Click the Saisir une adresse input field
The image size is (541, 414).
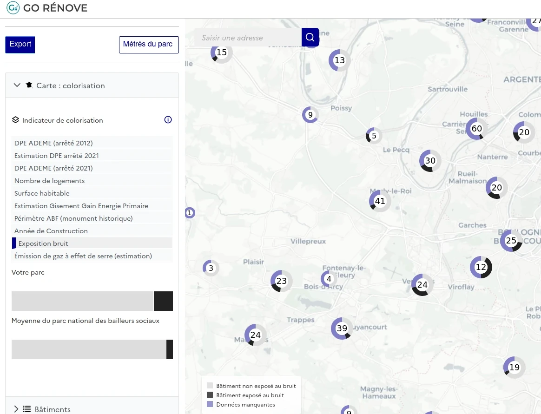pyautogui.click(x=248, y=38)
